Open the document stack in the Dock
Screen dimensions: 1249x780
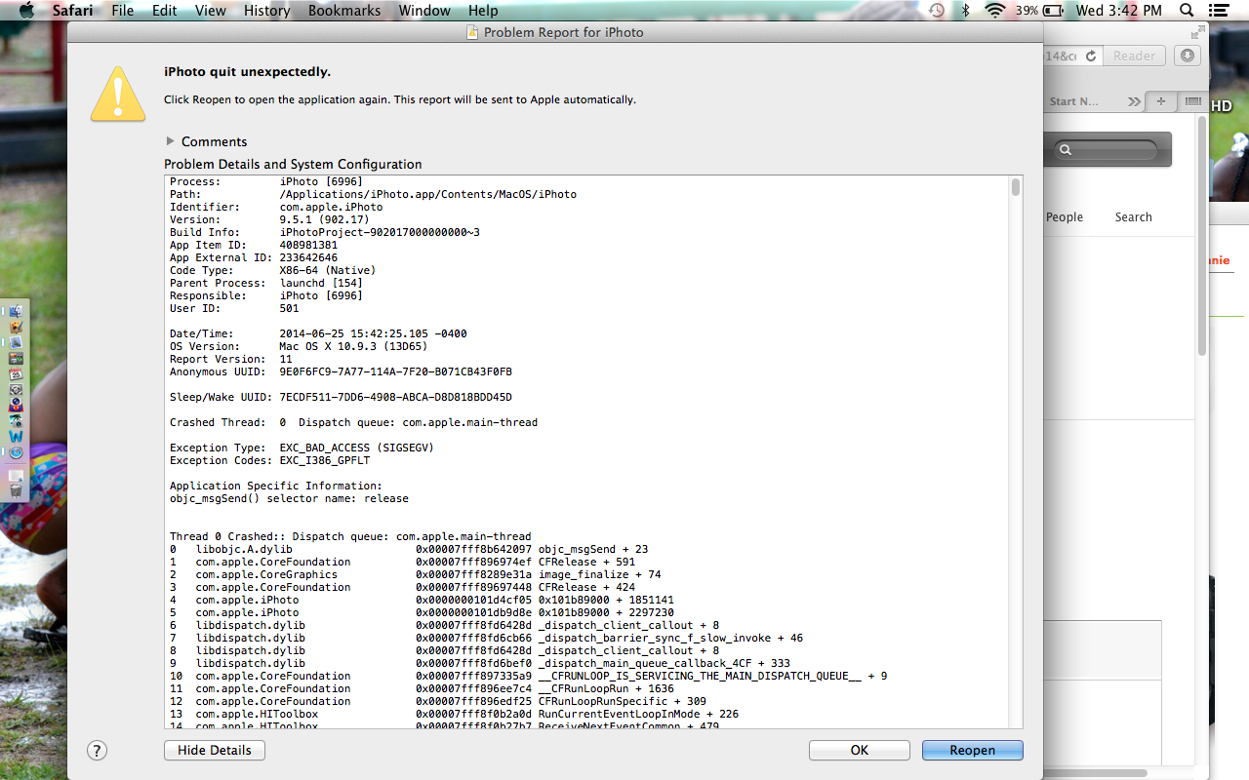tap(16, 476)
